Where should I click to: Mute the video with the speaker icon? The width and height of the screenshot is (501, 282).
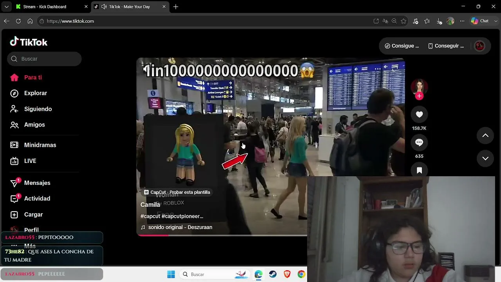146,69
